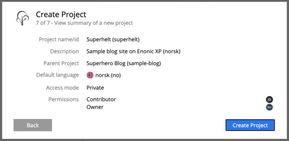Viewport: 289px width, 141px height.
Task: Select the SU owner avatar
Action: click(269, 107)
